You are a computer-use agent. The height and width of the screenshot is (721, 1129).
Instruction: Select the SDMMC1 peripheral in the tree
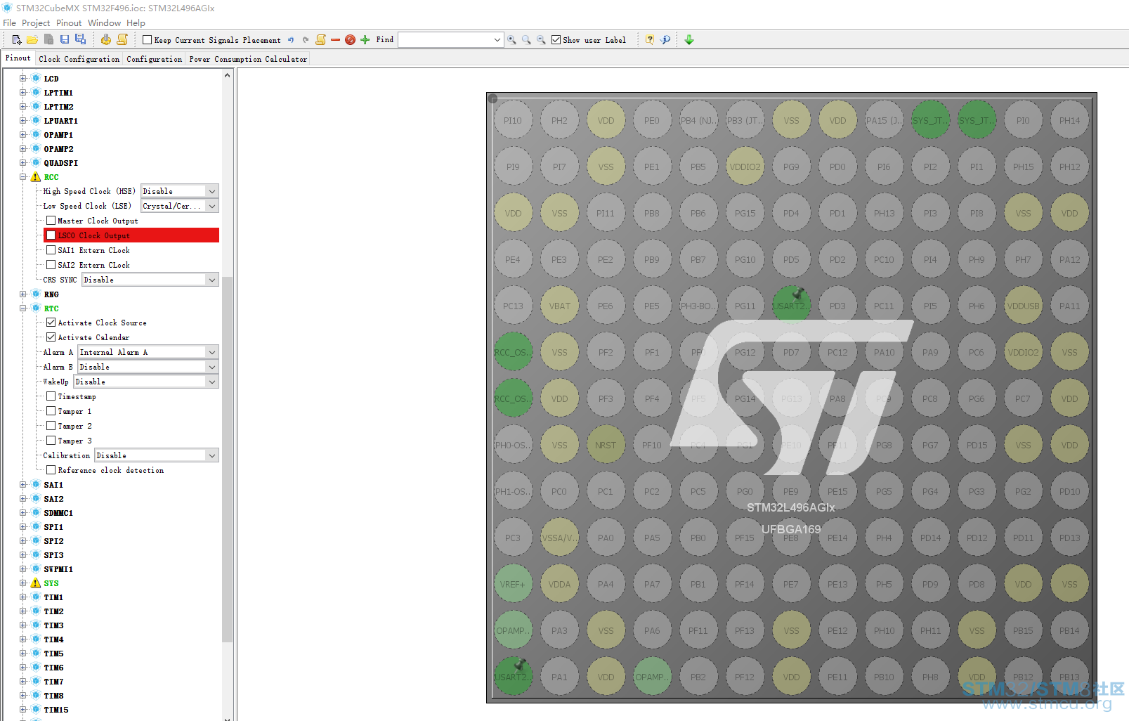tap(58, 513)
